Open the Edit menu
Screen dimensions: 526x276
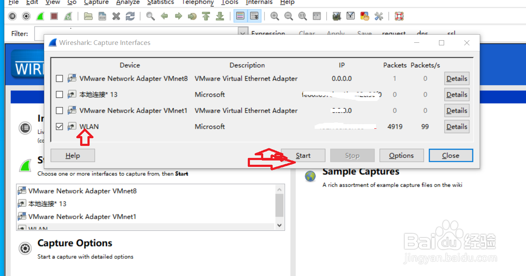point(32,2)
